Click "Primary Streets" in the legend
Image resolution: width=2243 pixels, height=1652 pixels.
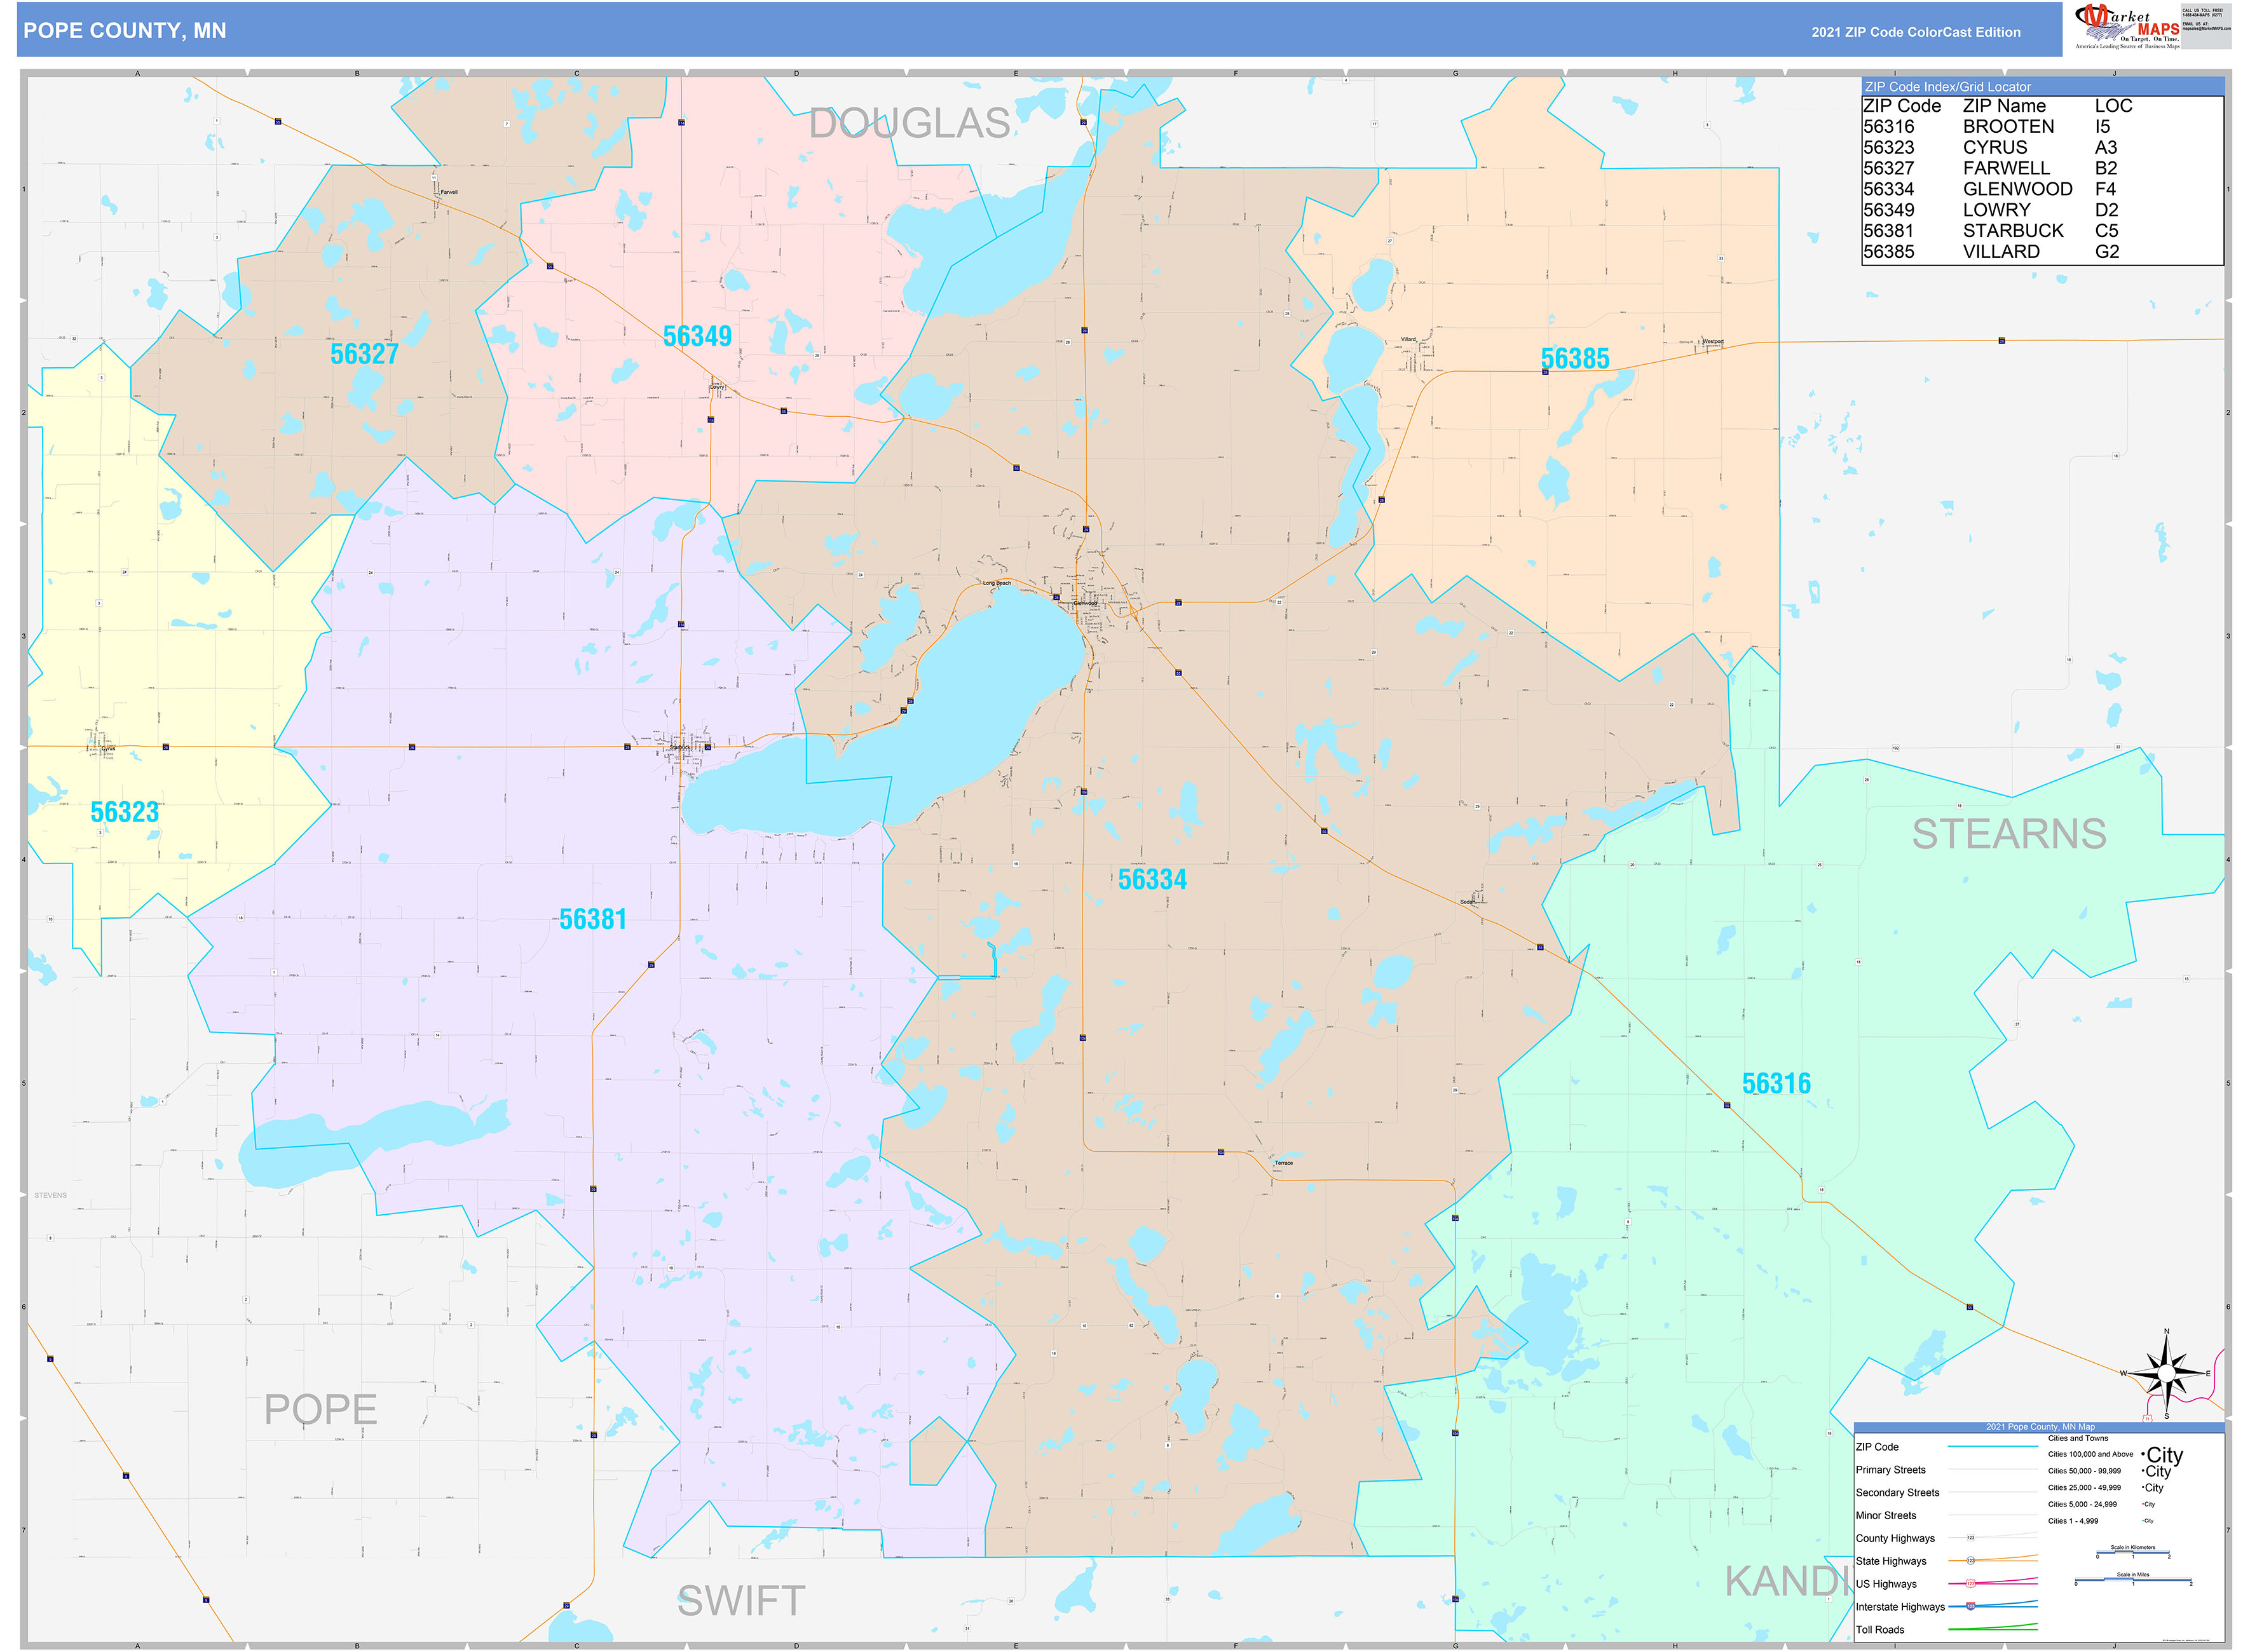1890,1470
